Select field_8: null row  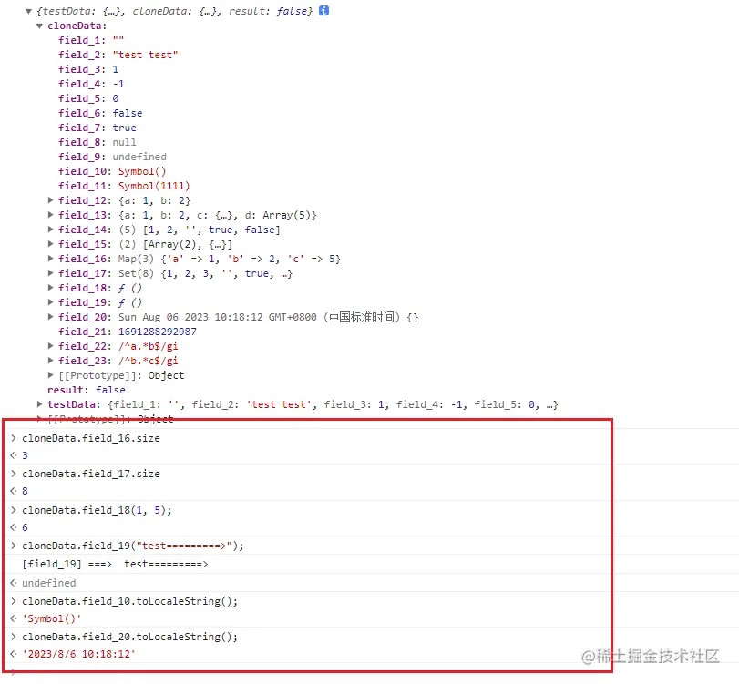coord(98,142)
